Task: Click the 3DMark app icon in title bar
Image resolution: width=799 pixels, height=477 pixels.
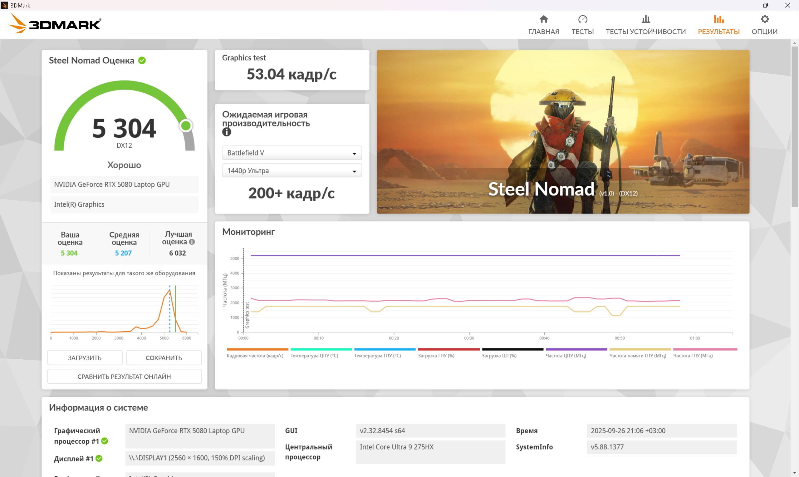Action: [4, 5]
